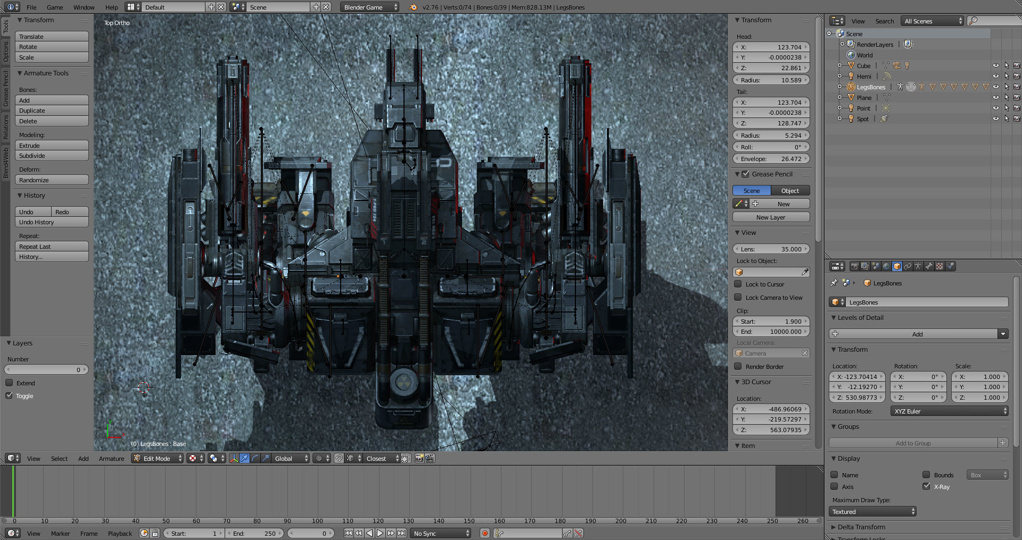This screenshot has width=1022, height=540.
Task: Click the Subdivide button
Action: click(52, 156)
